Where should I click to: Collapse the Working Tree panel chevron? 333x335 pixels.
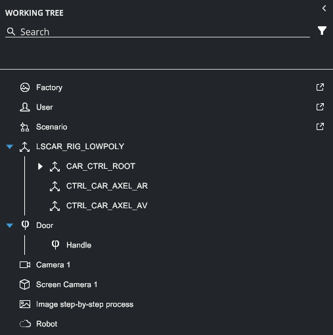[324, 9]
